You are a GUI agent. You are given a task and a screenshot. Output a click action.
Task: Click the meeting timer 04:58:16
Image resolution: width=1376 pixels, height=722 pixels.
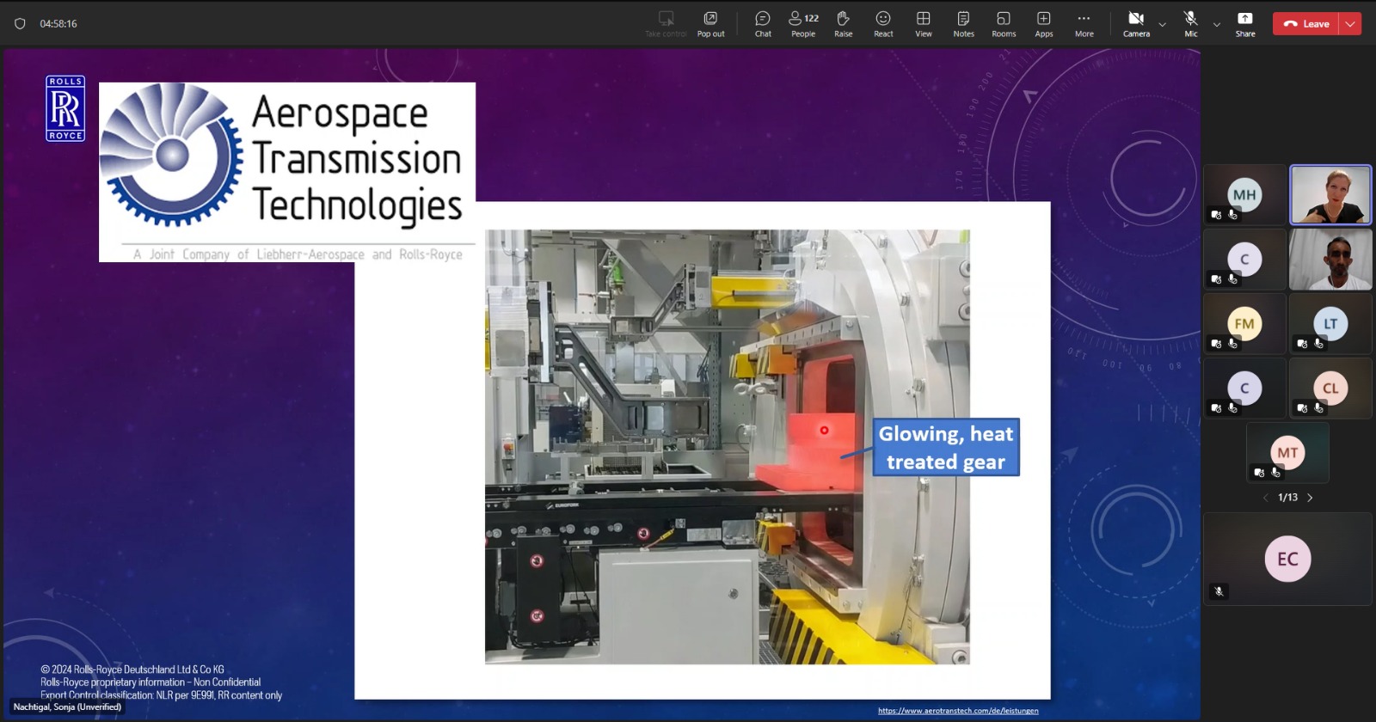point(58,24)
